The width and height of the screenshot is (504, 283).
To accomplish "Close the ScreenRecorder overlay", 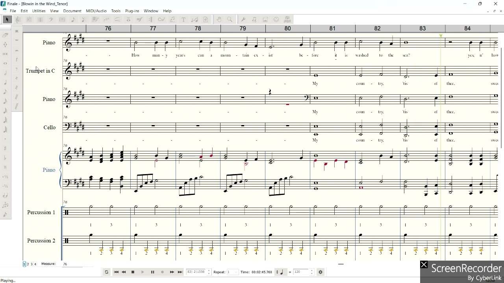I will [x=424, y=265].
